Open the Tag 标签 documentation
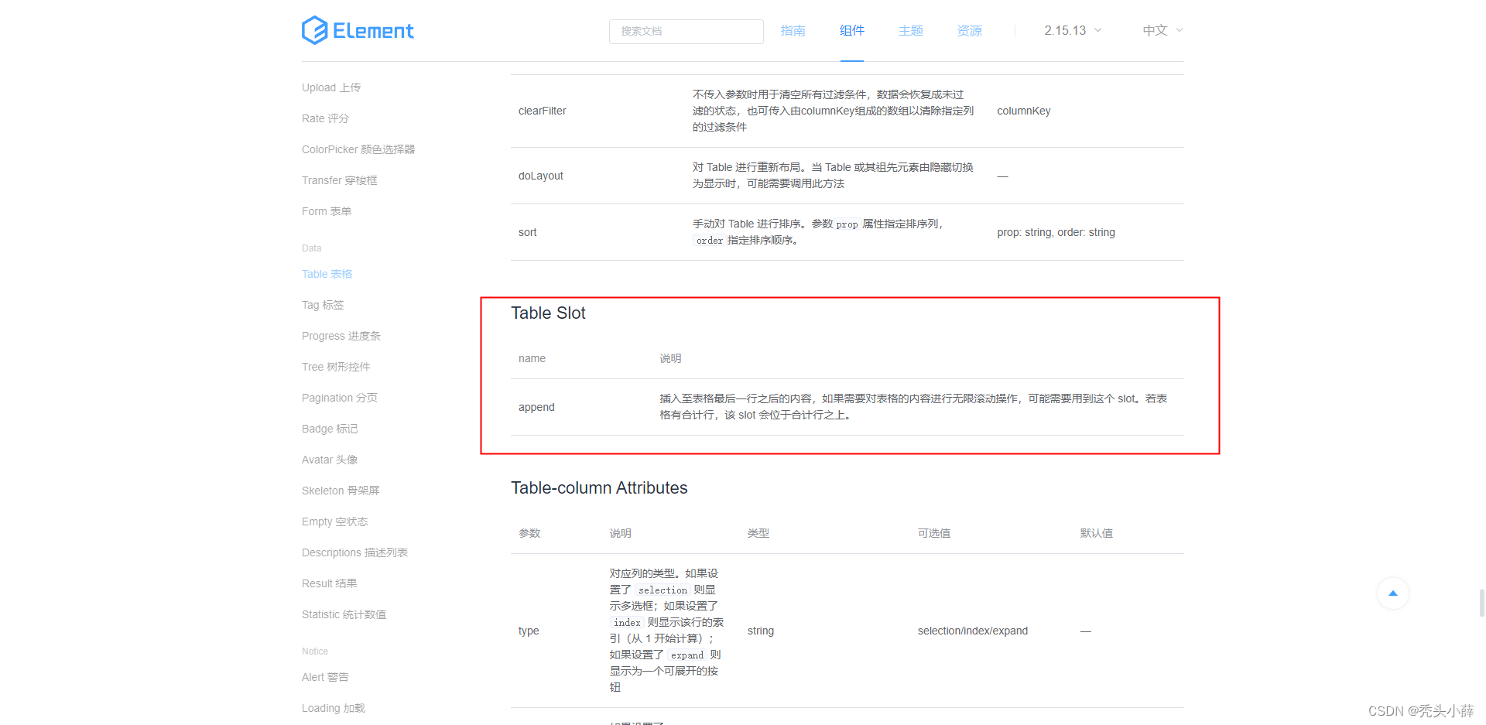Image resolution: width=1486 pixels, height=725 pixels. pyautogui.click(x=323, y=304)
